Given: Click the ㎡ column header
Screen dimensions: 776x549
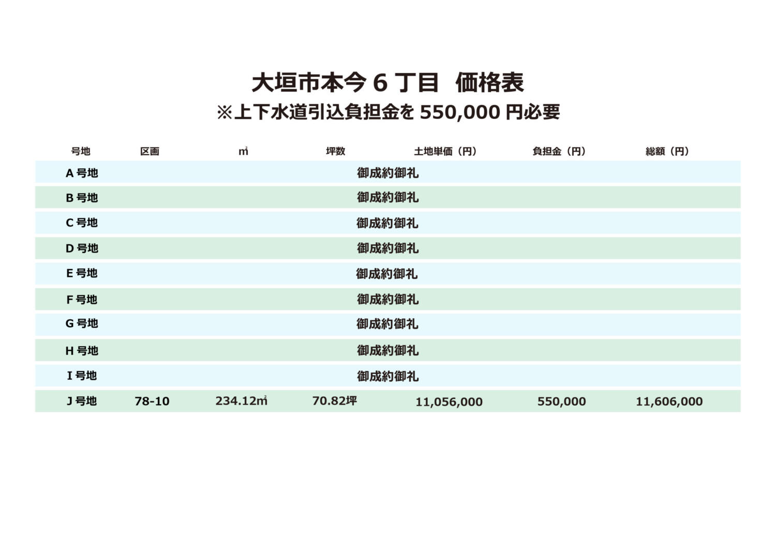Looking at the screenshot, I should (x=243, y=151).
